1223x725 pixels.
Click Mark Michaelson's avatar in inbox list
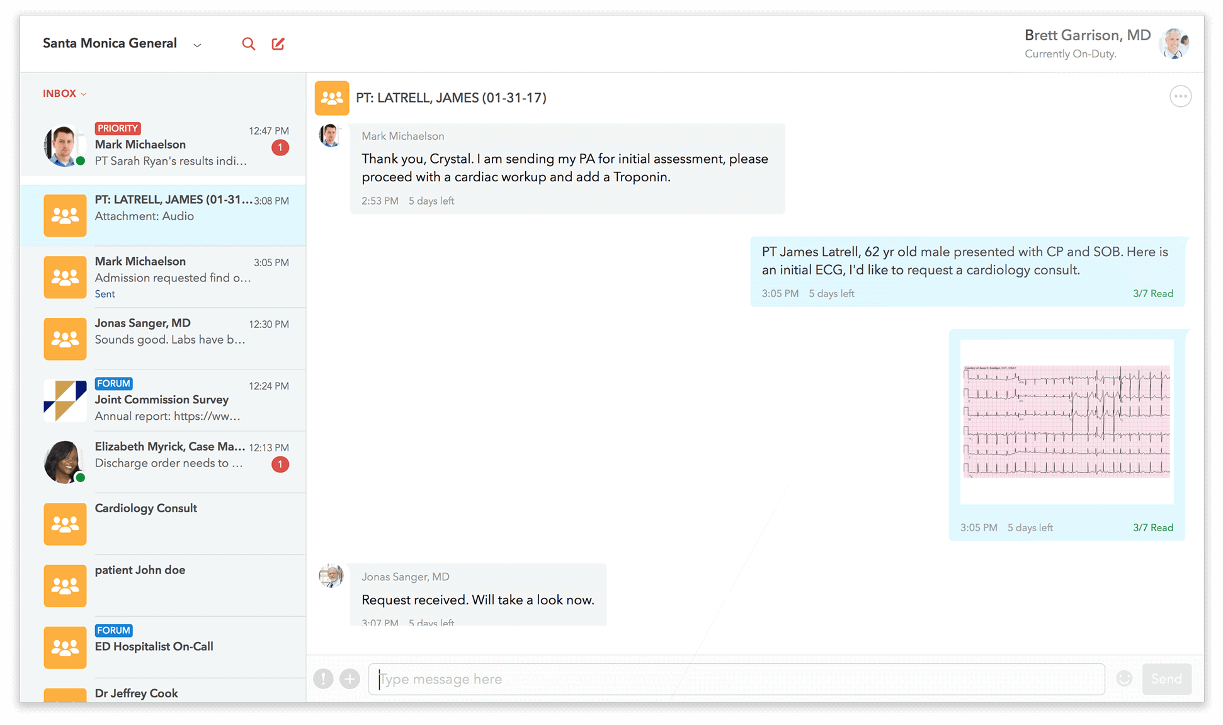(64, 145)
